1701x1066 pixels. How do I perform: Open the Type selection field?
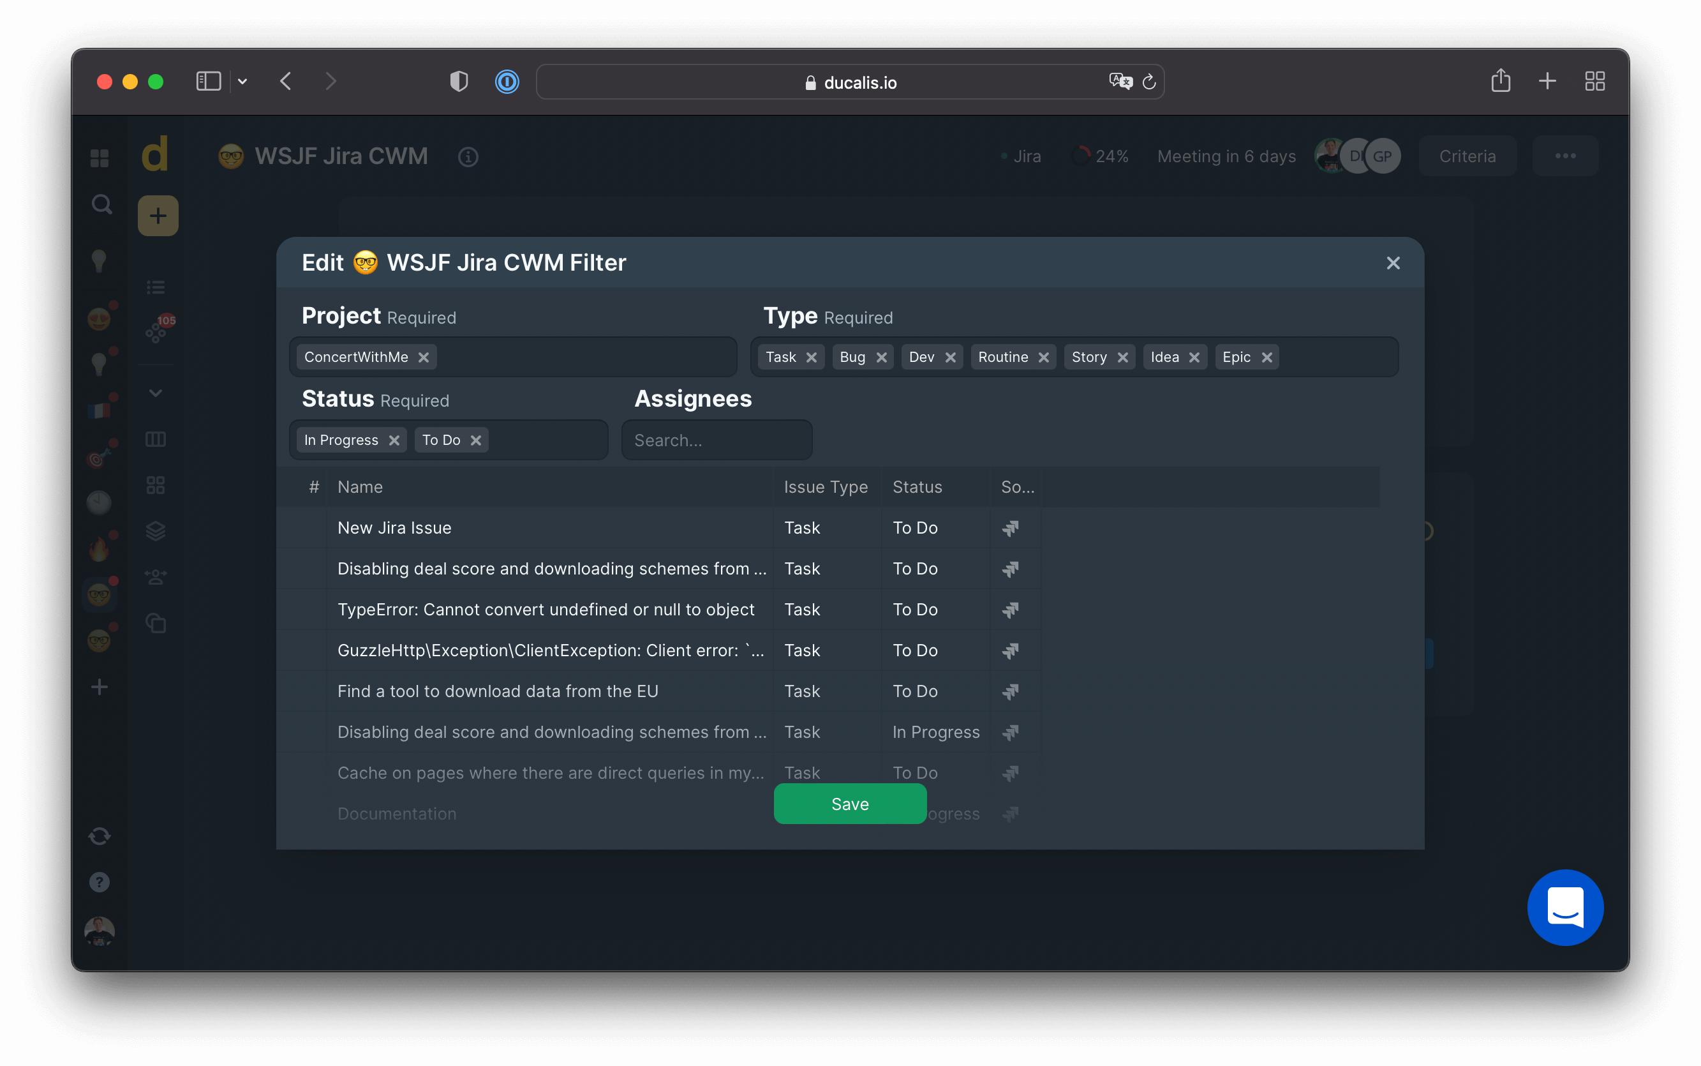pyautogui.click(x=1074, y=357)
